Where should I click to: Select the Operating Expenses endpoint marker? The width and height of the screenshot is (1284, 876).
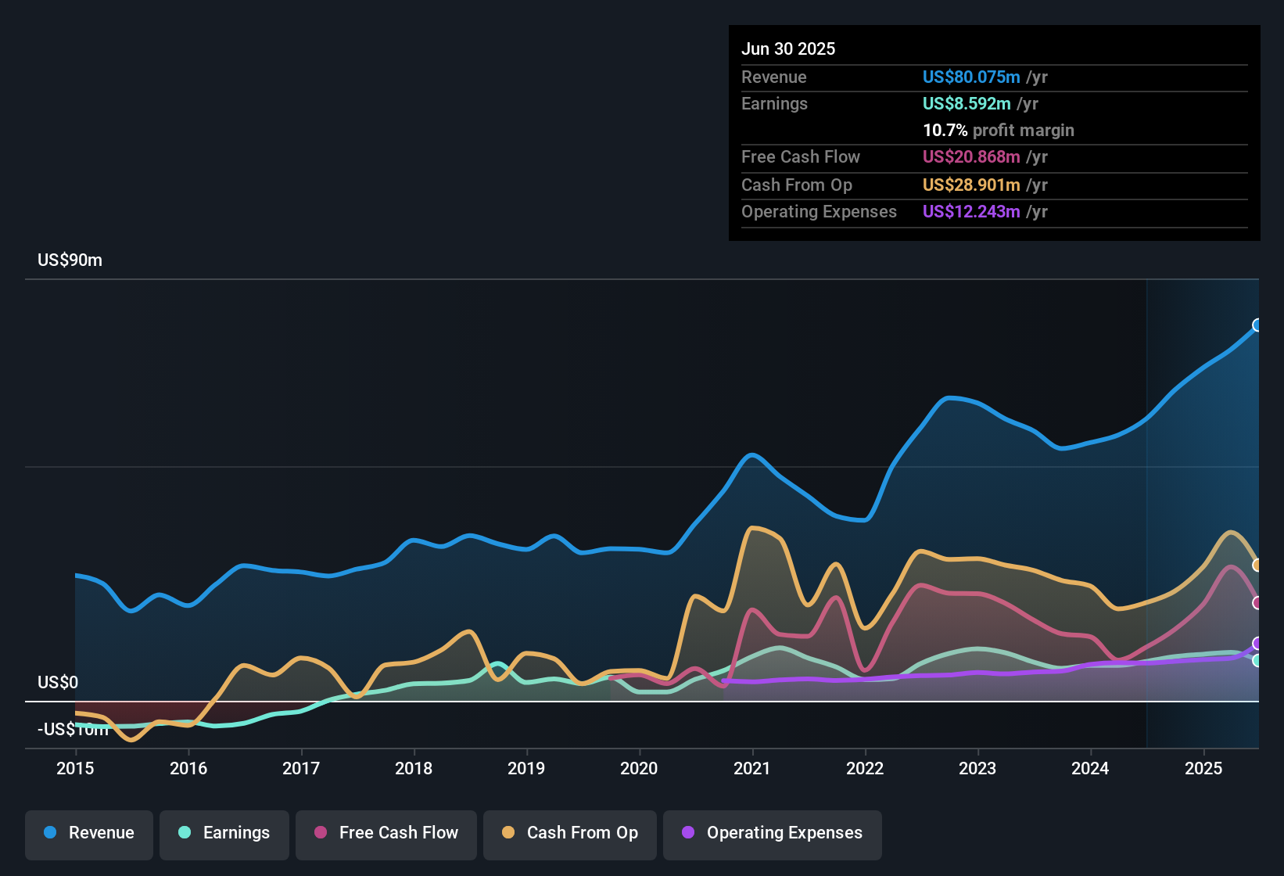tap(1257, 644)
